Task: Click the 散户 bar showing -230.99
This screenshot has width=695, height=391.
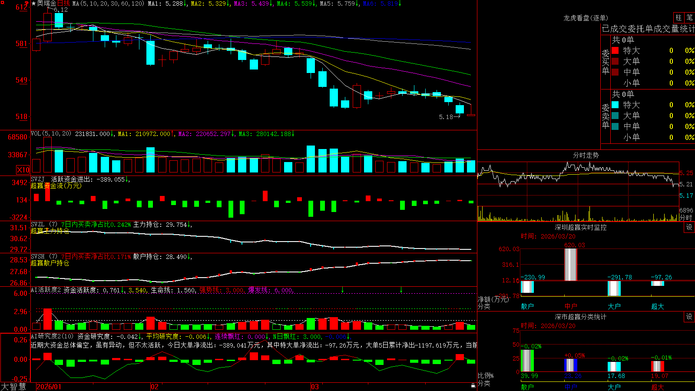Action: [527, 287]
